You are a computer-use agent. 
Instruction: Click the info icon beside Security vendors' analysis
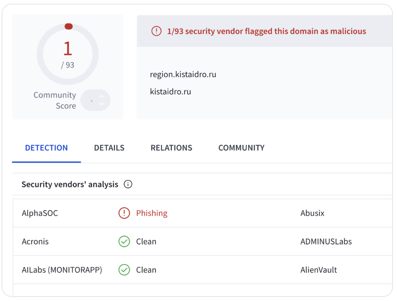coord(128,184)
